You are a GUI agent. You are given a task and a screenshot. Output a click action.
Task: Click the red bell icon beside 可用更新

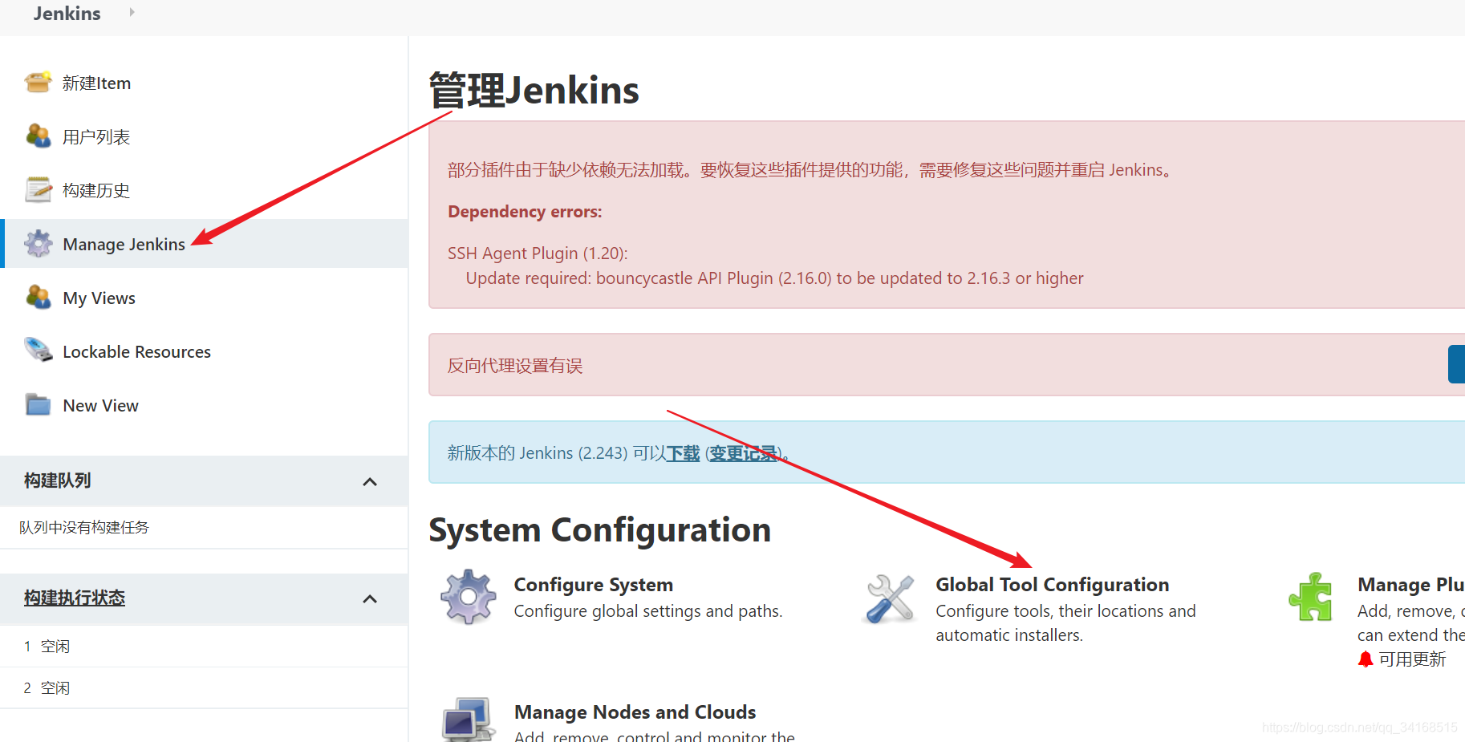1366,659
